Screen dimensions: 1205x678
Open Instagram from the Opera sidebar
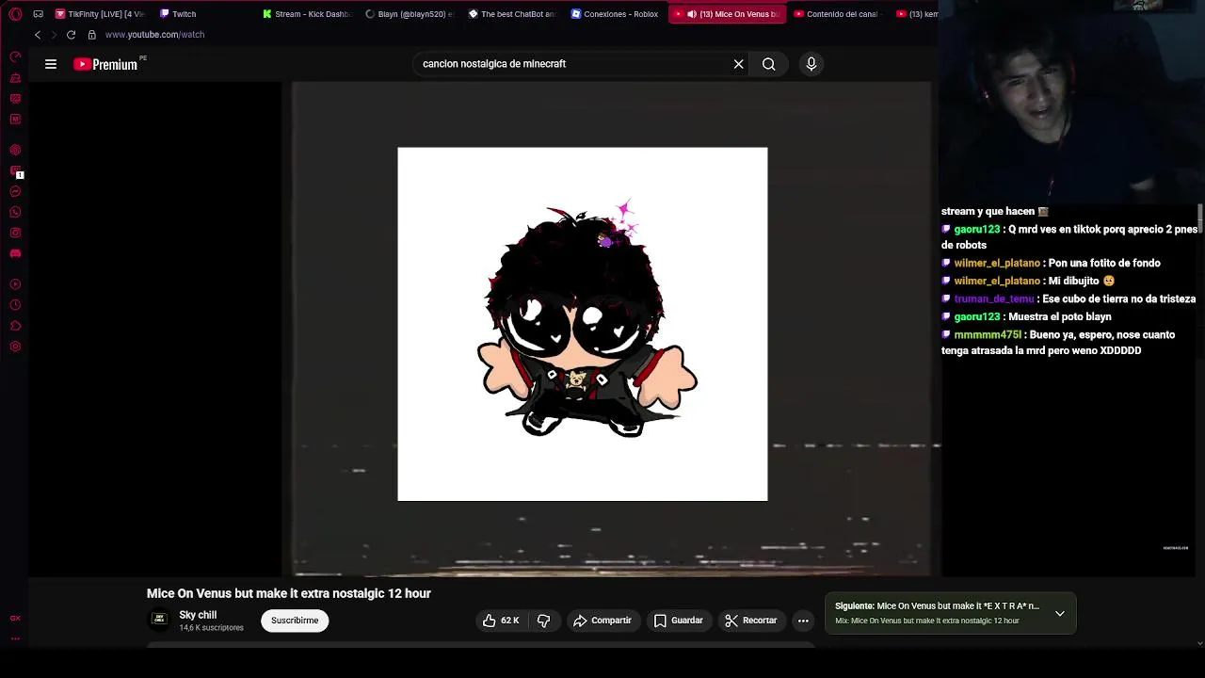click(15, 233)
